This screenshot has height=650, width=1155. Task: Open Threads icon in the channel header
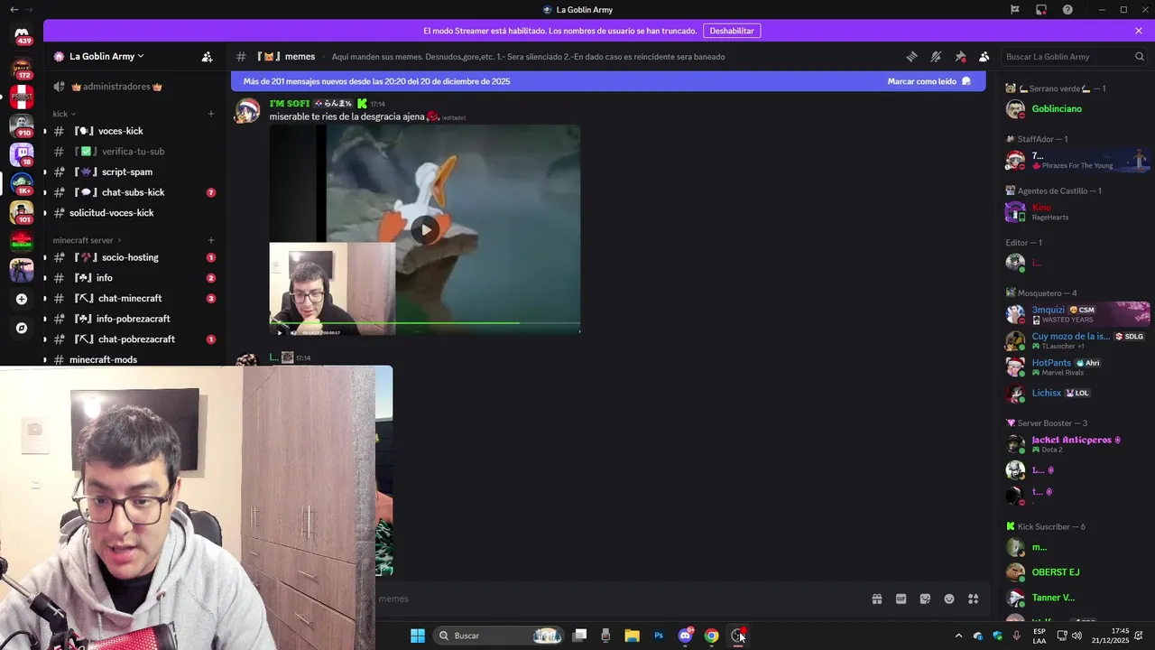click(x=911, y=56)
